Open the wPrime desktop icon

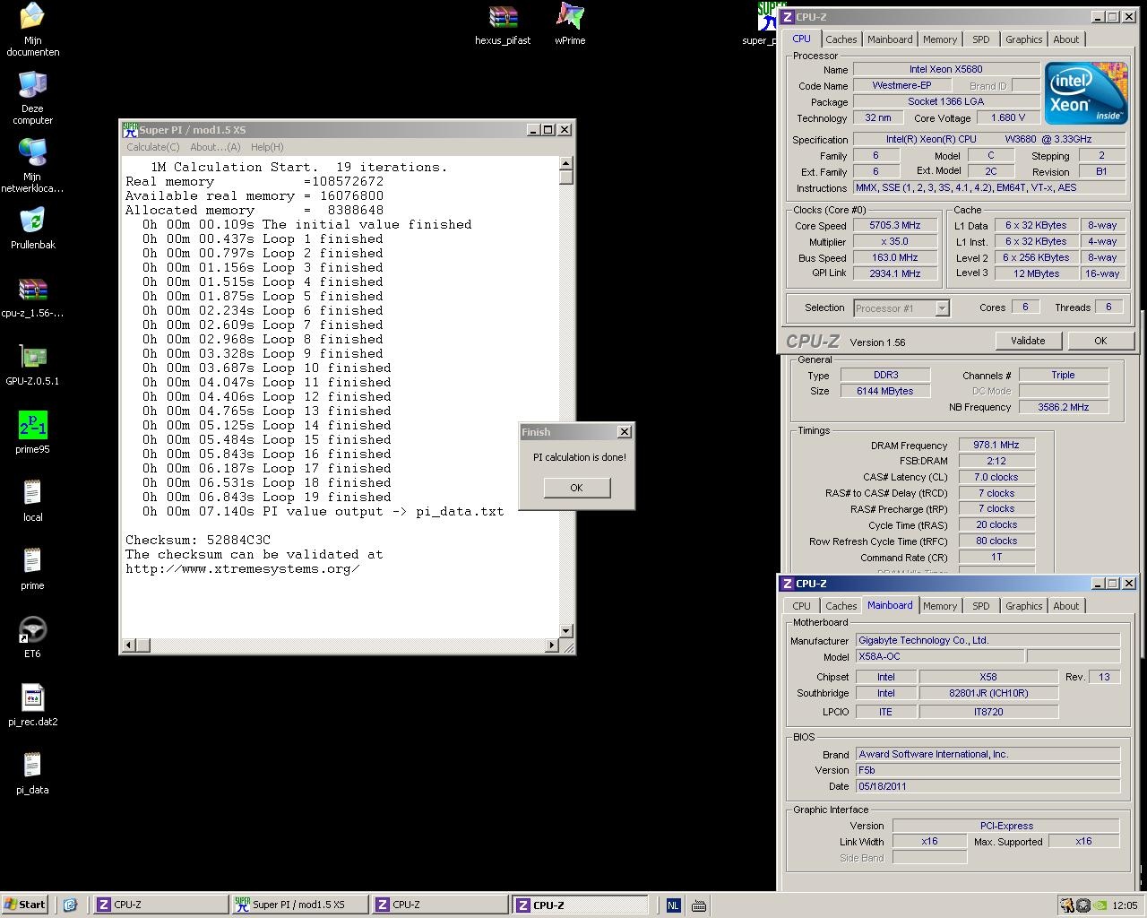[x=570, y=17]
